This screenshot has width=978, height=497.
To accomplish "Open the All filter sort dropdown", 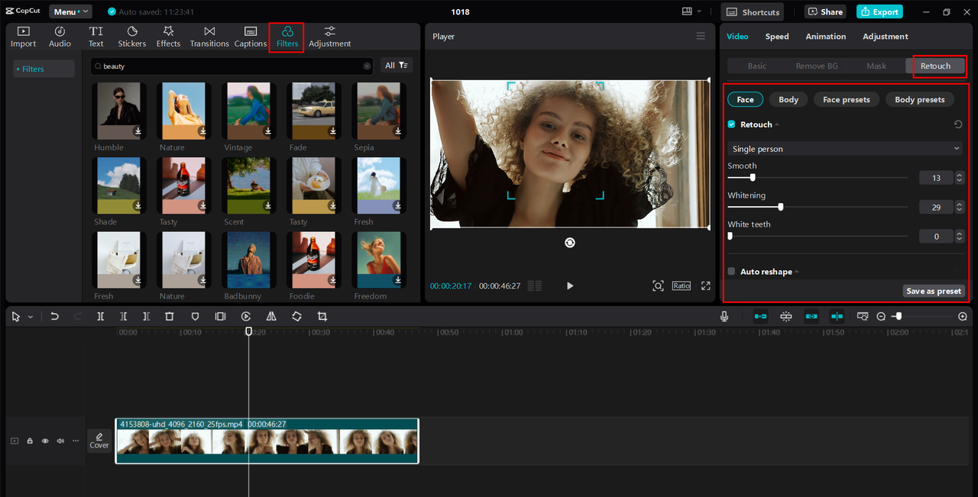I will pyautogui.click(x=397, y=66).
